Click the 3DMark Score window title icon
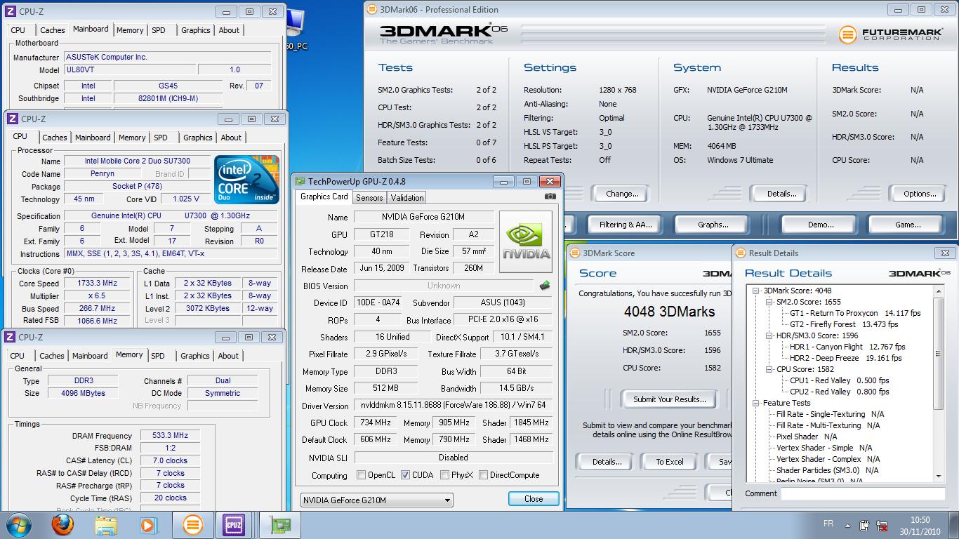Viewport: 959px width, 539px height. [575, 253]
